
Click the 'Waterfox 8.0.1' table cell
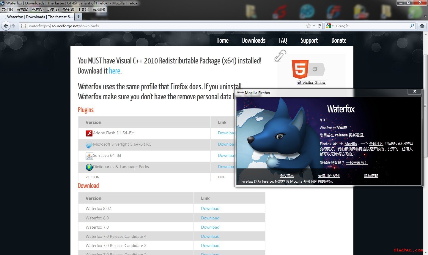point(136,209)
